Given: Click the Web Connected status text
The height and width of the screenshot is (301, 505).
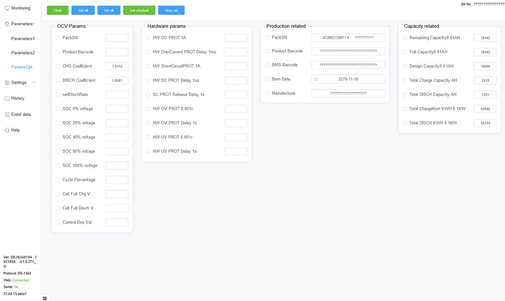Looking at the screenshot, I should coord(16,280).
